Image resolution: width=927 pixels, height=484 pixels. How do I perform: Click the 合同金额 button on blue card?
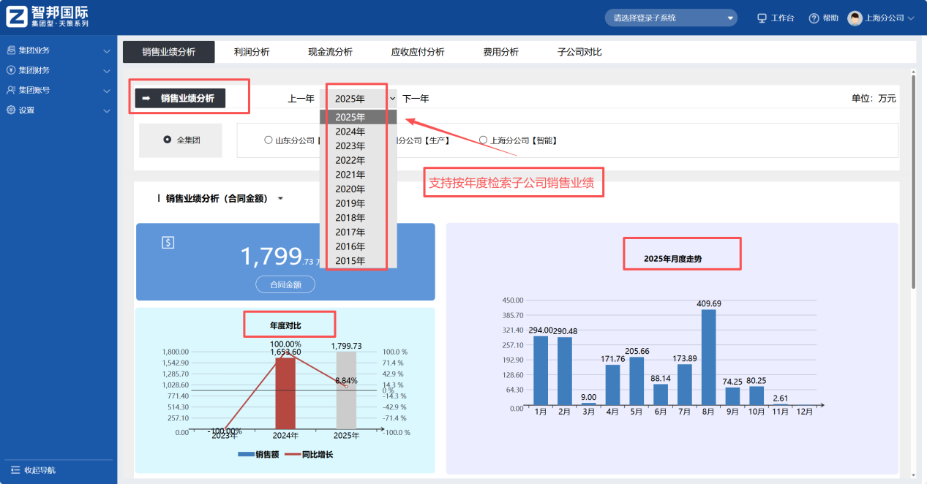(285, 284)
